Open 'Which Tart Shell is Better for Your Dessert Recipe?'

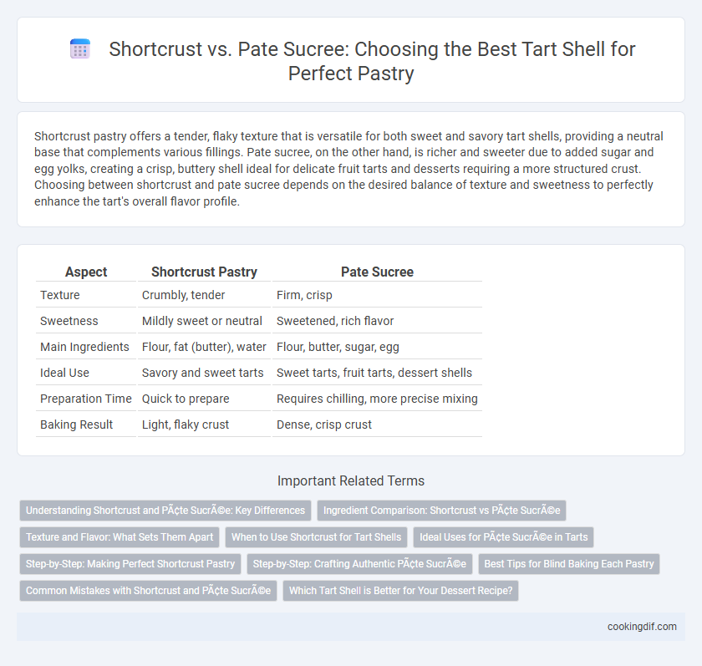400,591
